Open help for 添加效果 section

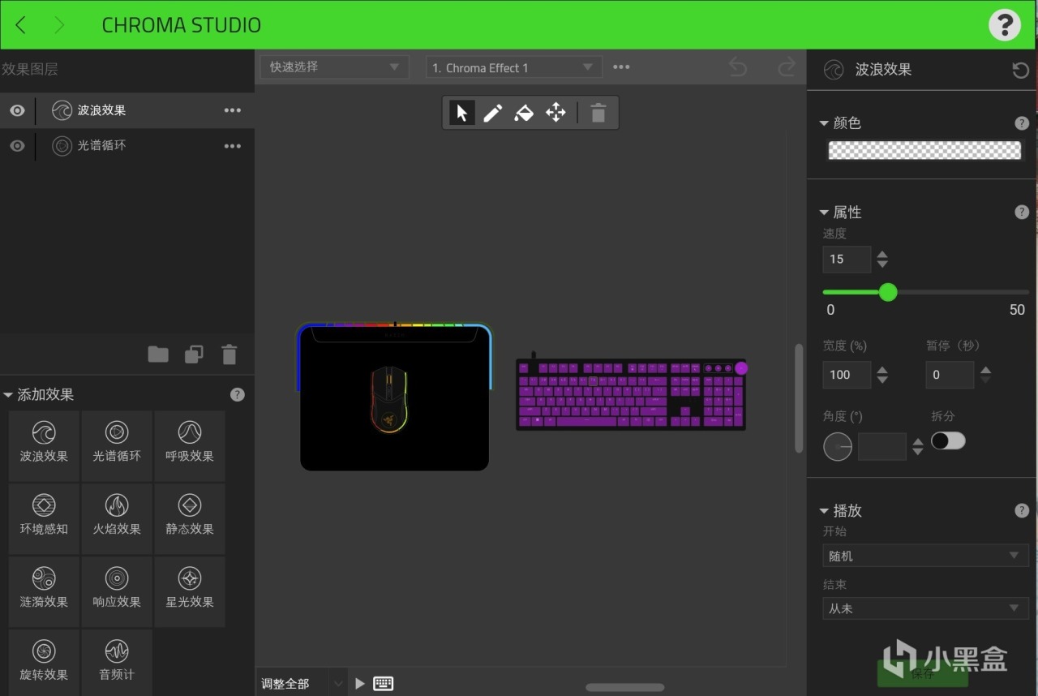coord(237,395)
